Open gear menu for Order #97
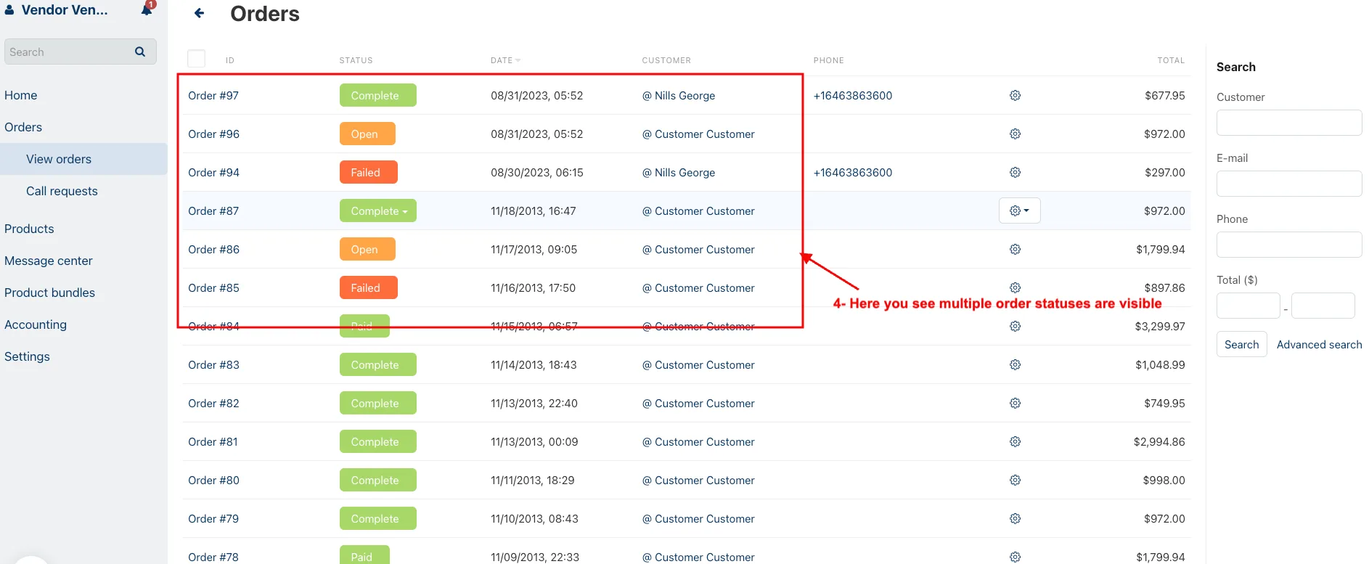The width and height of the screenshot is (1369, 564). pyautogui.click(x=1015, y=95)
